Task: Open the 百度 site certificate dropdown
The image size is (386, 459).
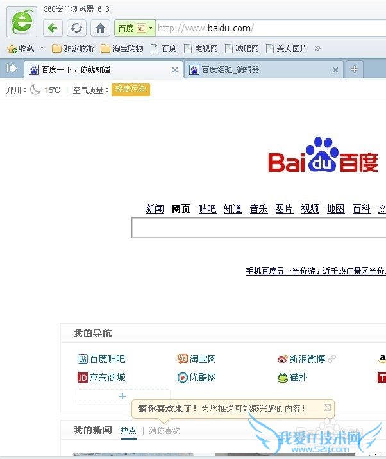Action: (x=135, y=28)
